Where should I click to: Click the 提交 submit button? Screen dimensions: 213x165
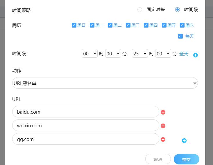(x=187, y=159)
